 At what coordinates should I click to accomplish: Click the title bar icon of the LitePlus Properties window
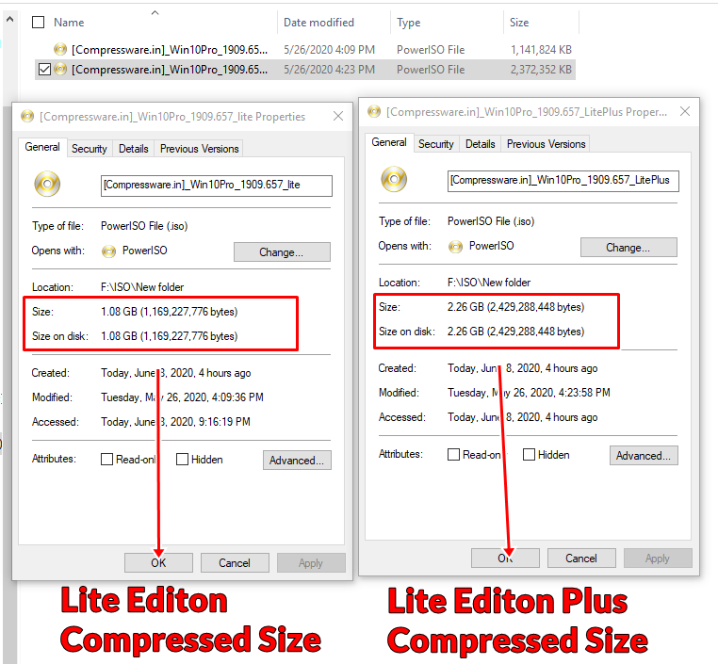374,111
